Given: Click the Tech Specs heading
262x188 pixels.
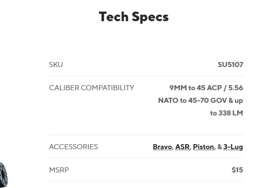Looking at the screenshot, I should click(134, 17).
